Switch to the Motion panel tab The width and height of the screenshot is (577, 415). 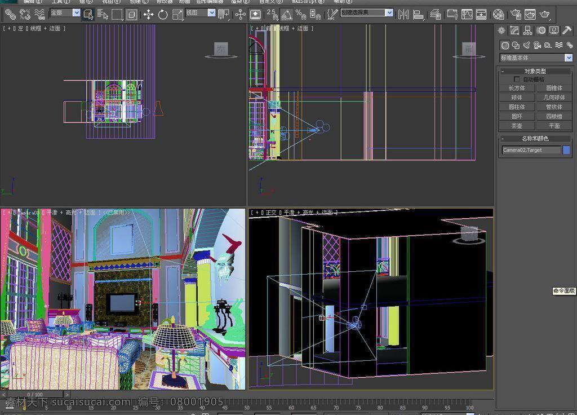pos(541,30)
